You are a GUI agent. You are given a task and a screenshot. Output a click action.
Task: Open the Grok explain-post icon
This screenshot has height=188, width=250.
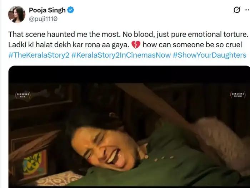pos(236,10)
